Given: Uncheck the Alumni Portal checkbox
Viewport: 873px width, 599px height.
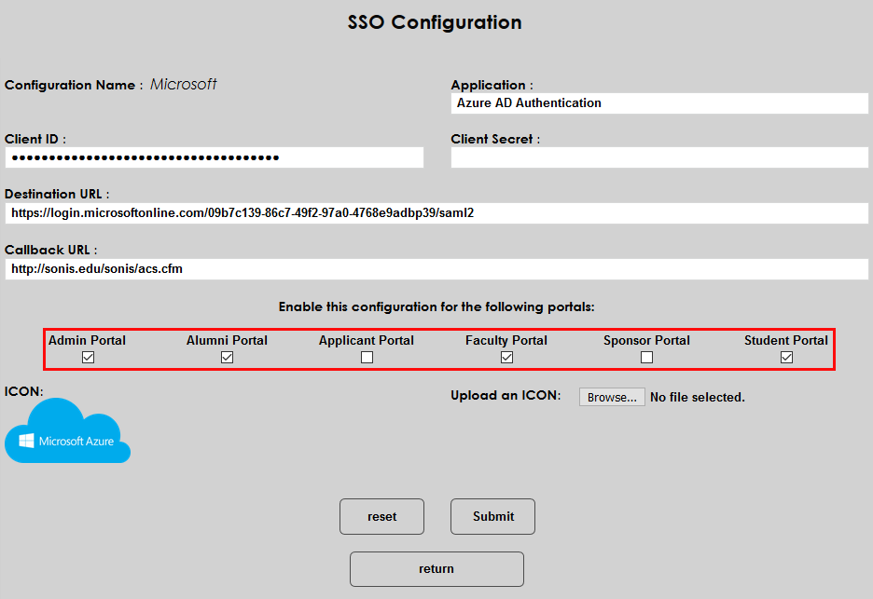Looking at the screenshot, I should 227,358.
